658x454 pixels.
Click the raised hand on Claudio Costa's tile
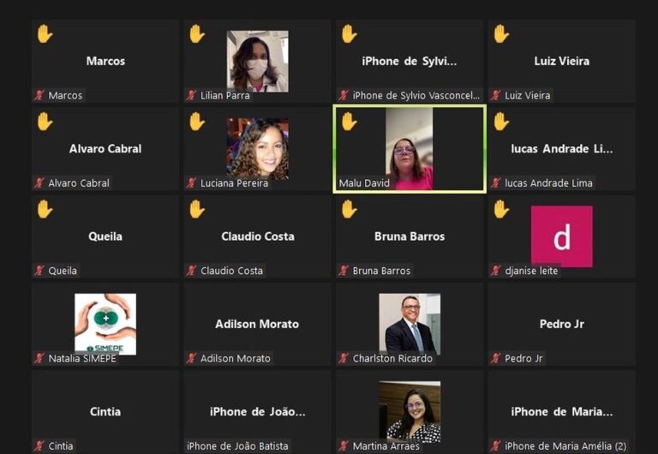point(196,209)
